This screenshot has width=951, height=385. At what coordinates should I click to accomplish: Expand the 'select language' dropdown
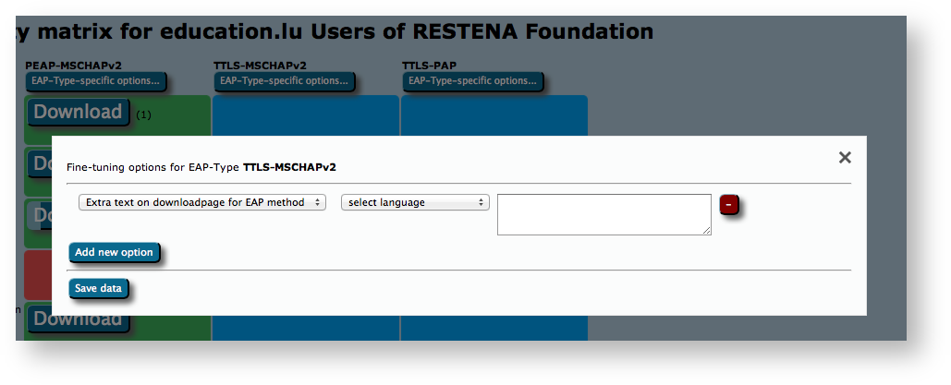point(415,202)
